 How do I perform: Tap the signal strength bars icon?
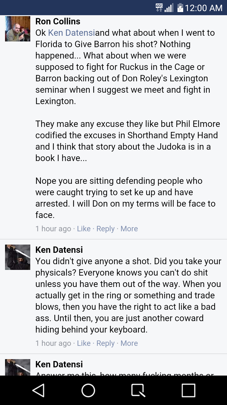tap(169, 8)
